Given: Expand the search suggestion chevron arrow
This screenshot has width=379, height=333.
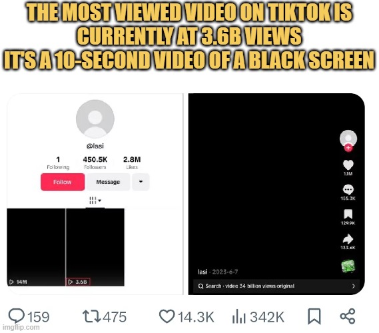Looking at the screenshot, I should [x=354, y=286].
